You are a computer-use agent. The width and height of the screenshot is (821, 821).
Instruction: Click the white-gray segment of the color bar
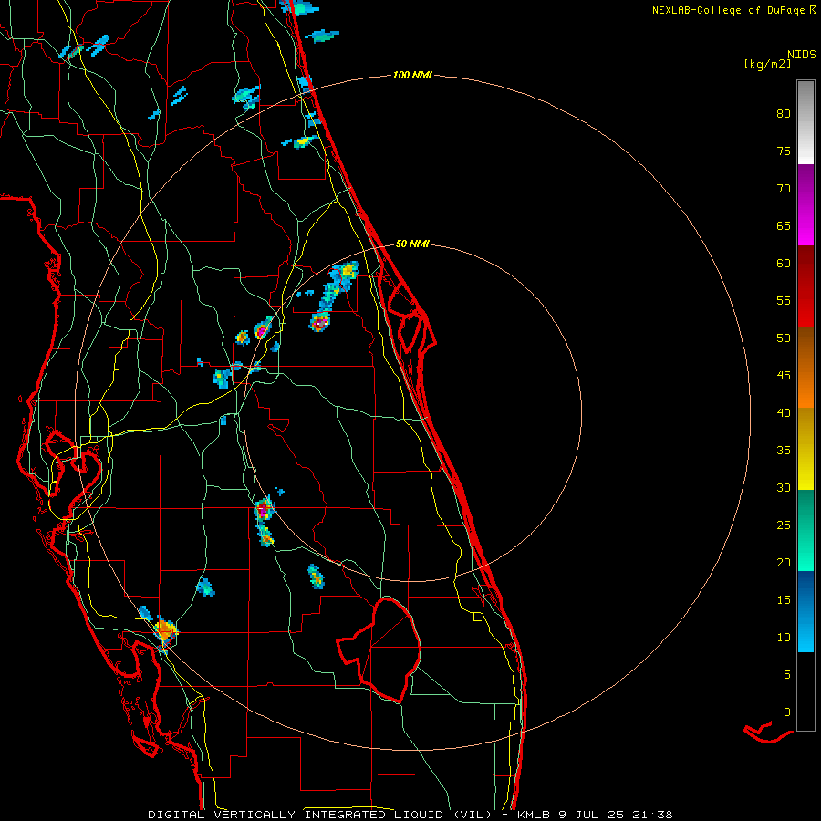coord(805,122)
